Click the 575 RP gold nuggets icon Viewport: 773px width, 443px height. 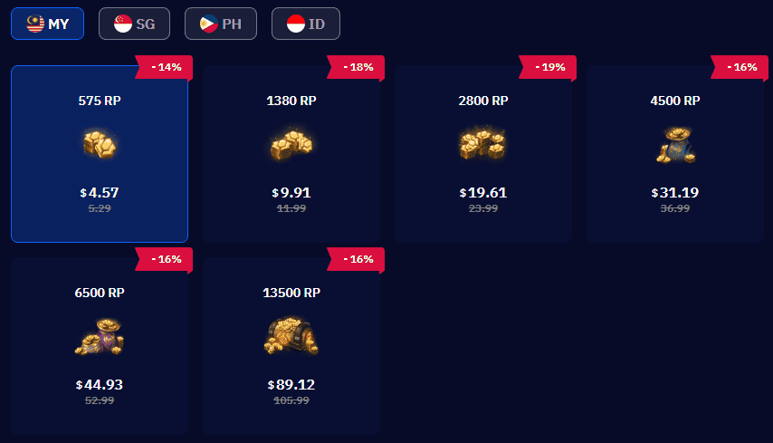pos(100,145)
